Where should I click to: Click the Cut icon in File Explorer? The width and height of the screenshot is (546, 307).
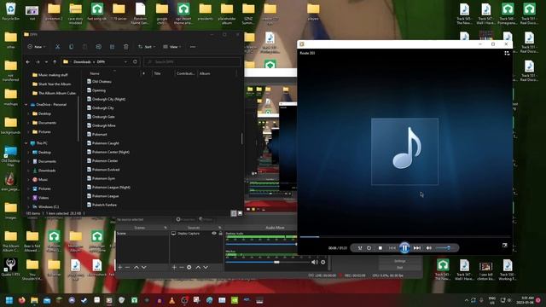(57, 47)
